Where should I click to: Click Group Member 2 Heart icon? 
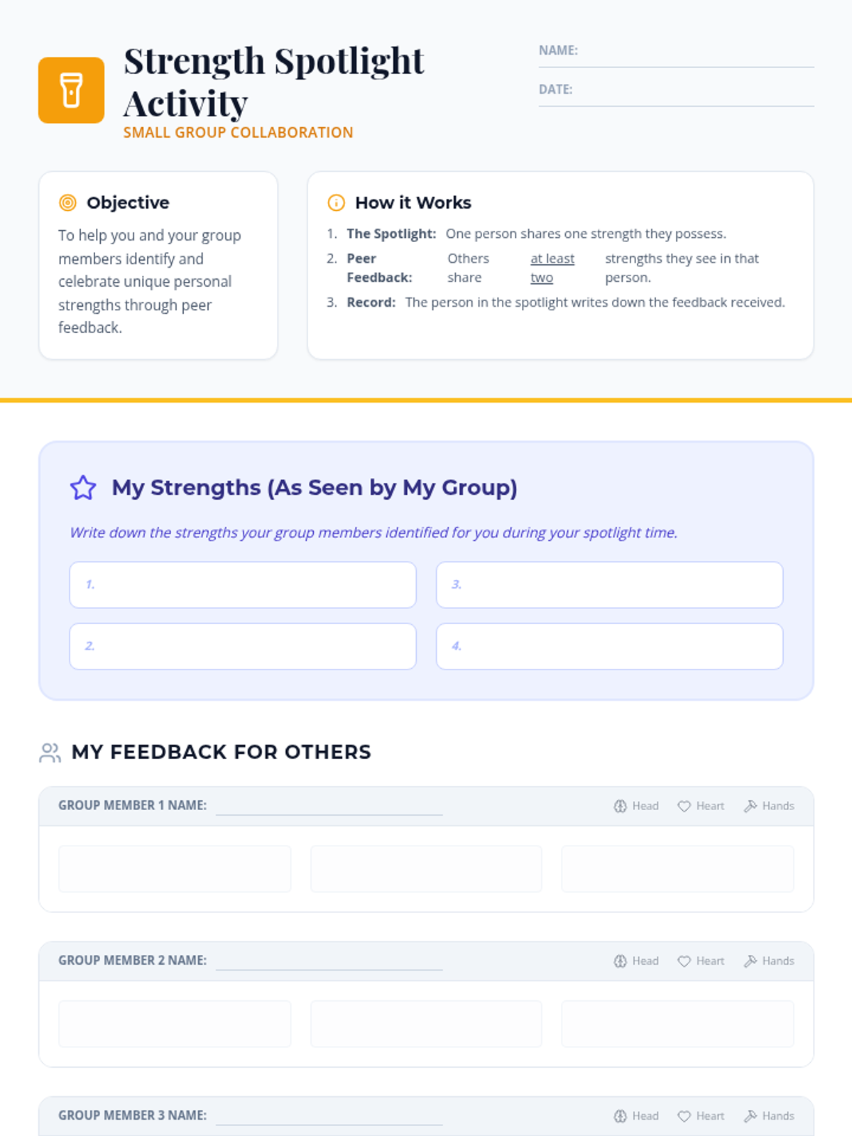(684, 961)
